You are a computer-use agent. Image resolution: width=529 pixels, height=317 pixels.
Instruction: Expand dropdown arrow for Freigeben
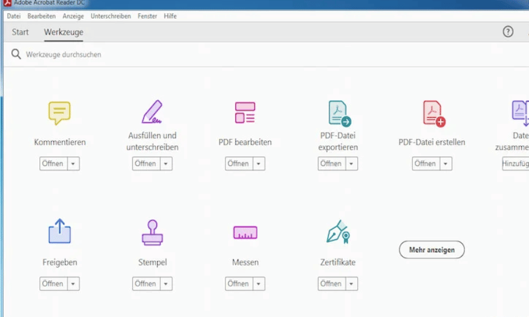coord(73,284)
